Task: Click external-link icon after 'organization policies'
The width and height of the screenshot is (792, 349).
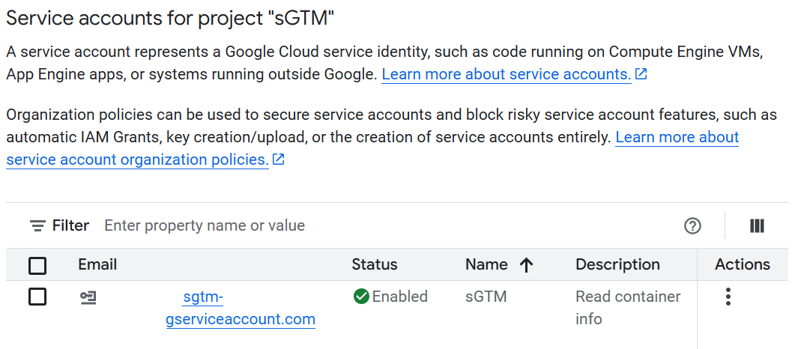Action: [279, 160]
